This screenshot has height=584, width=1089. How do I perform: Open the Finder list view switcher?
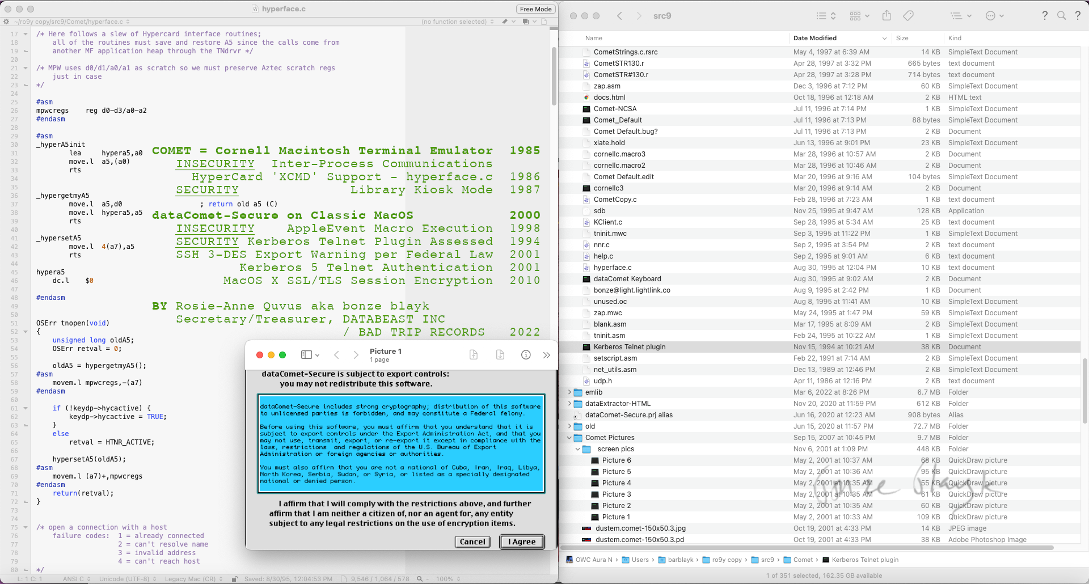click(826, 16)
